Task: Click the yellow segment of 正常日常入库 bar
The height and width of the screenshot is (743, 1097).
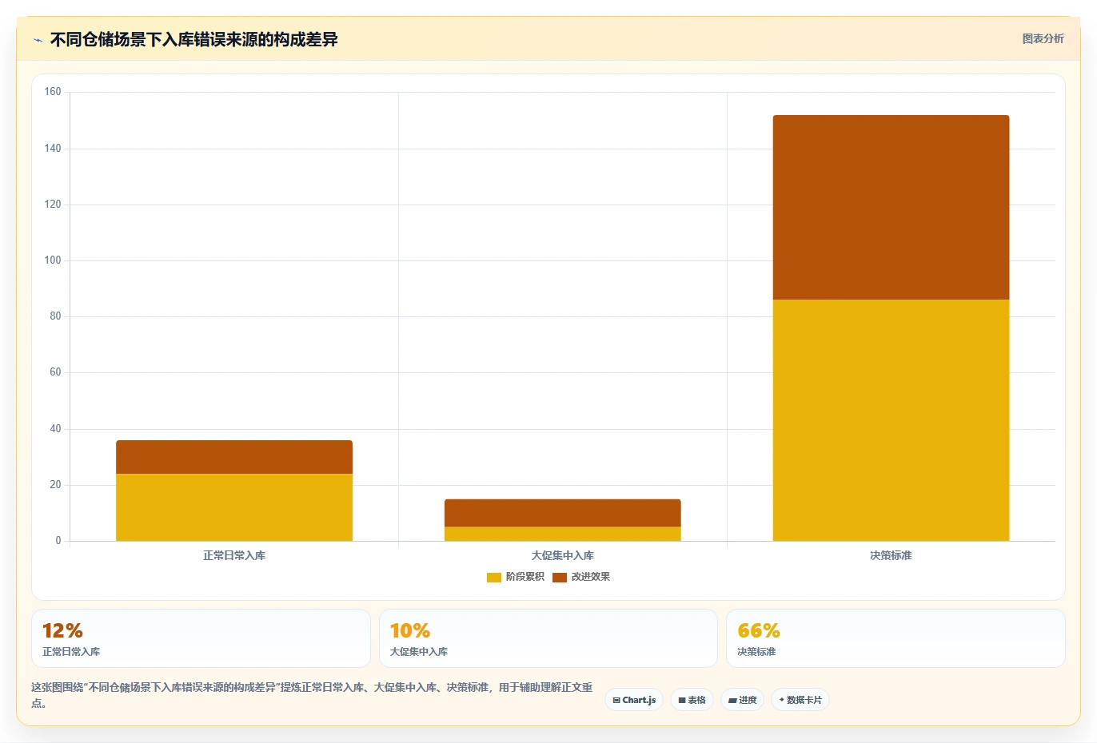Action: 234,507
